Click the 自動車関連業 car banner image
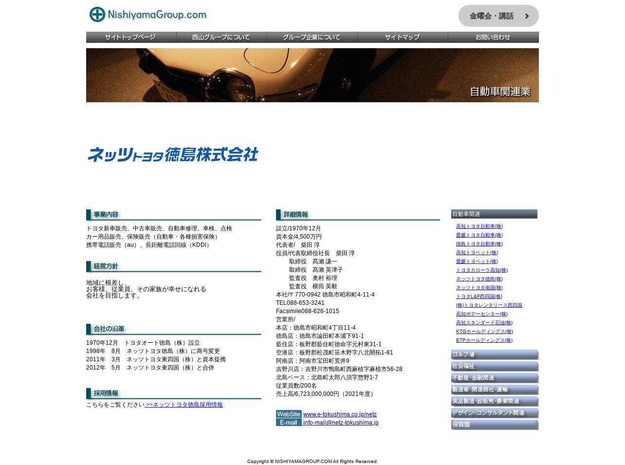 pyautogui.click(x=312, y=75)
